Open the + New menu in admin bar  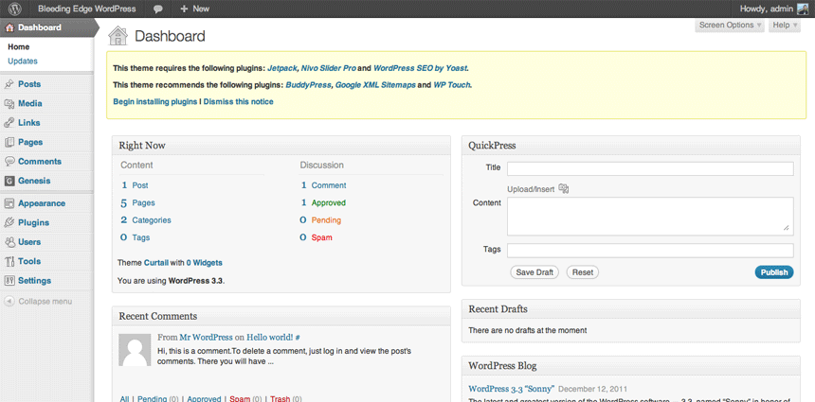click(194, 9)
